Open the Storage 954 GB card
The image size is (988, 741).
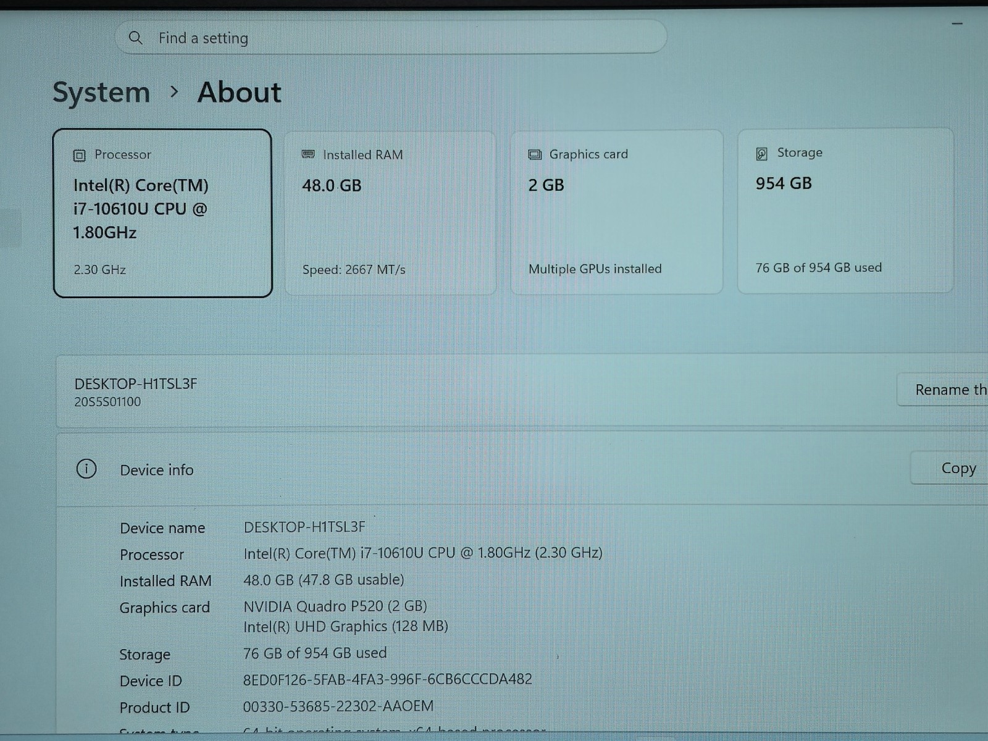tap(845, 210)
